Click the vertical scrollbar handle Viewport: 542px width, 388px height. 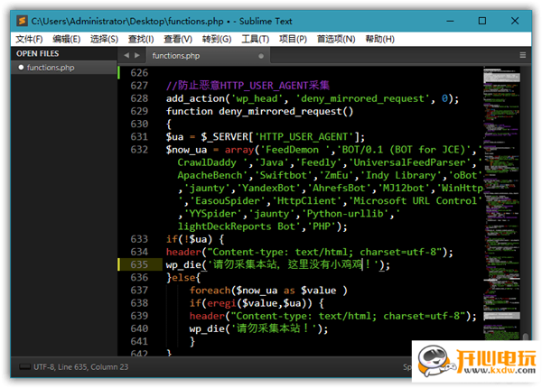point(526,337)
